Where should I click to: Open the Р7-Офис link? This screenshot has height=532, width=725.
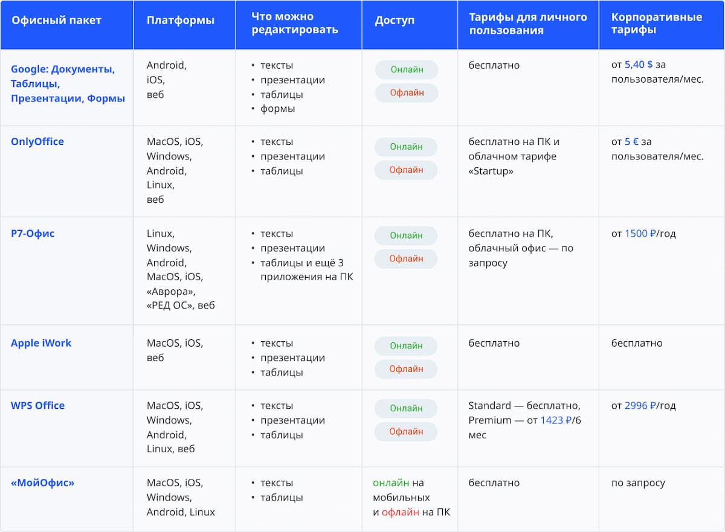point(33,233)
